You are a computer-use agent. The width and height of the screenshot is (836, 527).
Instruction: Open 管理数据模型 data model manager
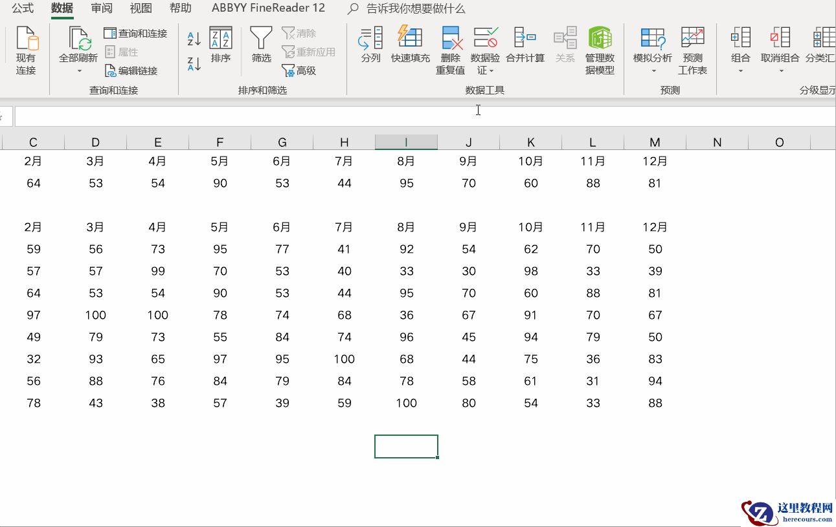[600, 39]
